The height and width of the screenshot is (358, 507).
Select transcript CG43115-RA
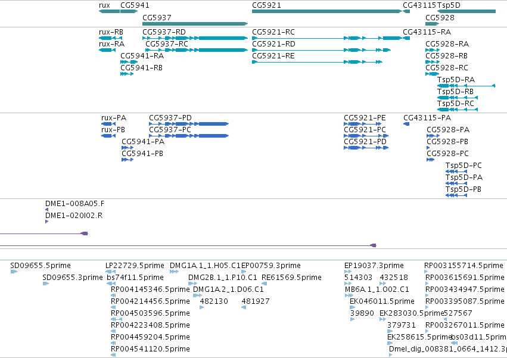pos(406,38)
